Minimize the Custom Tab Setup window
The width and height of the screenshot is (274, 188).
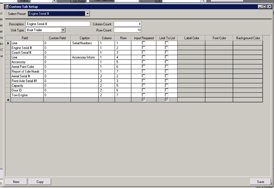[260, 7]
